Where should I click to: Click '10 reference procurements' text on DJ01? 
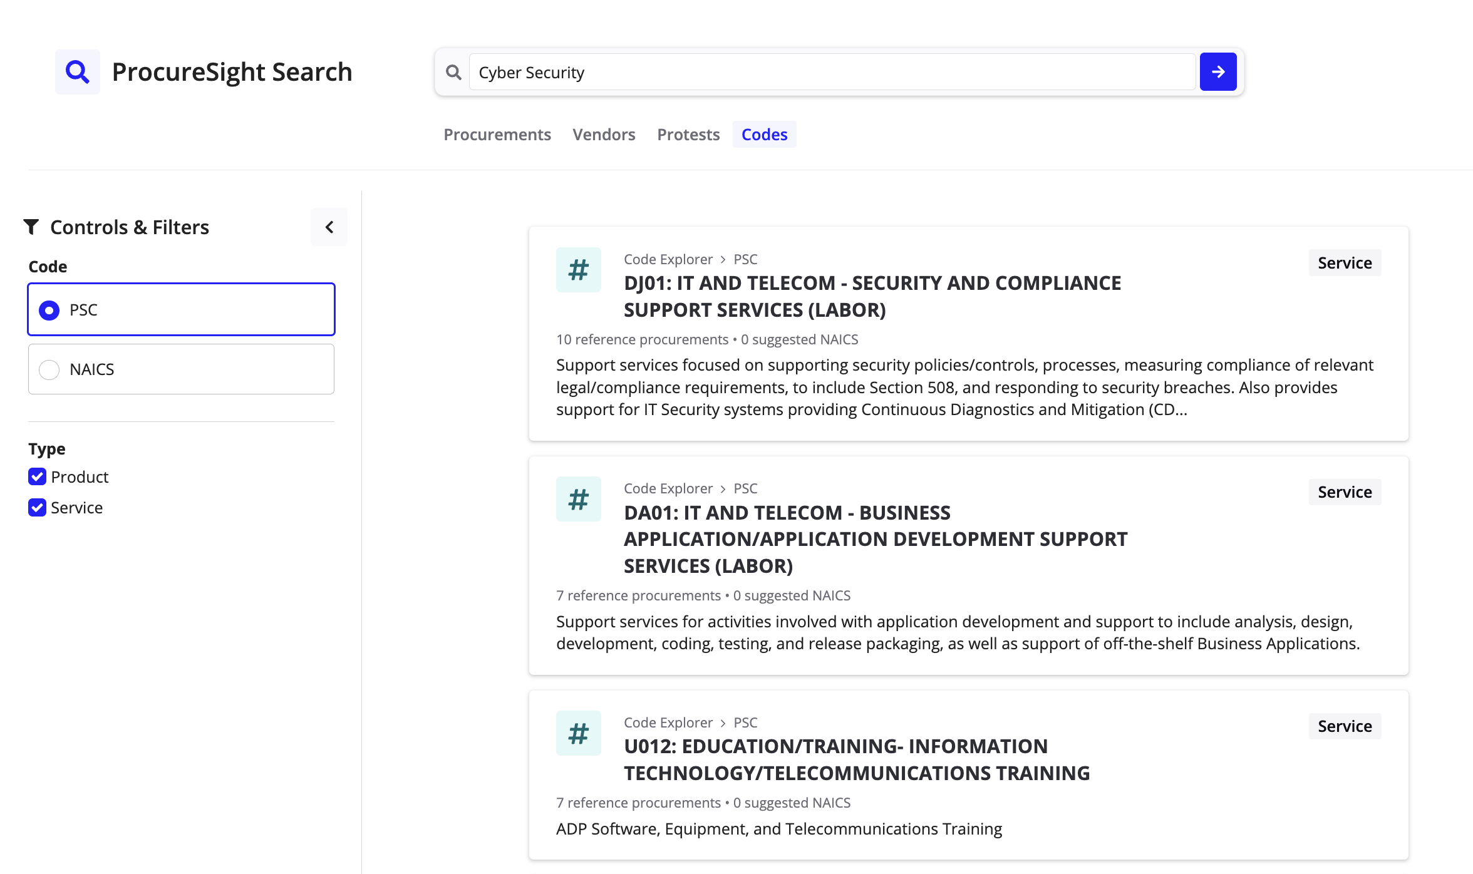642,339
